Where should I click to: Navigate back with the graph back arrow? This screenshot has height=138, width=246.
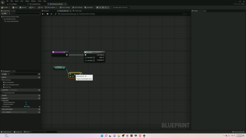[x=48, y=14]
